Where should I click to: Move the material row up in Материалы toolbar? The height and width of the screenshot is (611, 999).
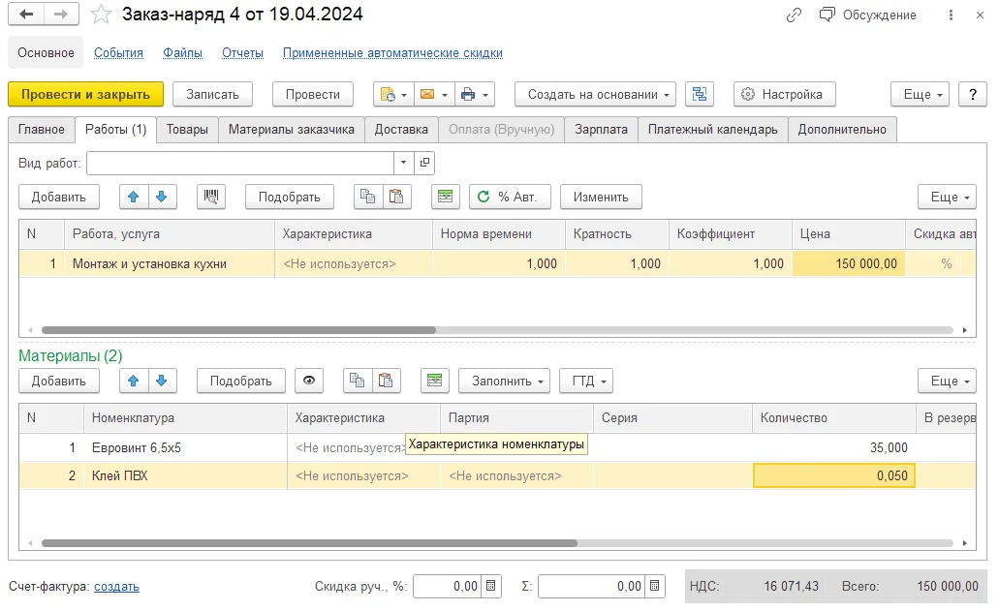[133, 381]
